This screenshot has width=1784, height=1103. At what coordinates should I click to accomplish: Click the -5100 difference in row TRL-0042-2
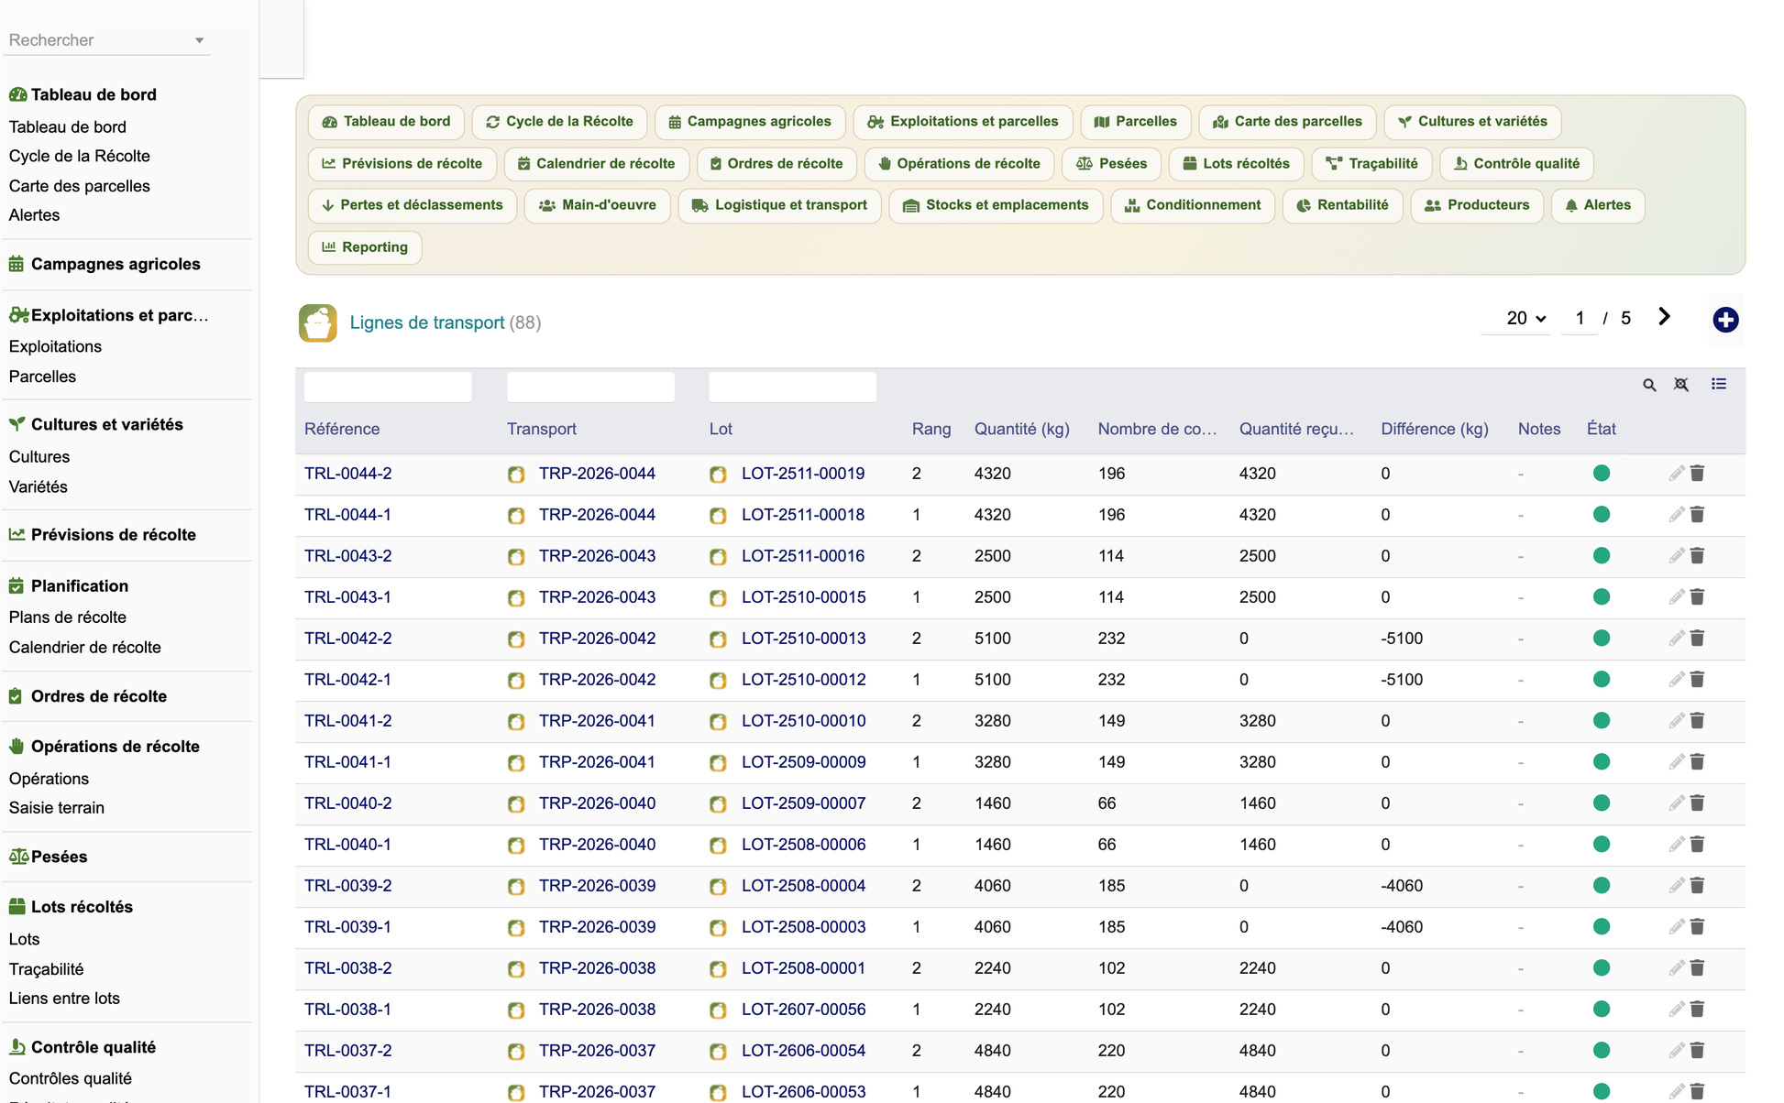(1402, 639)
